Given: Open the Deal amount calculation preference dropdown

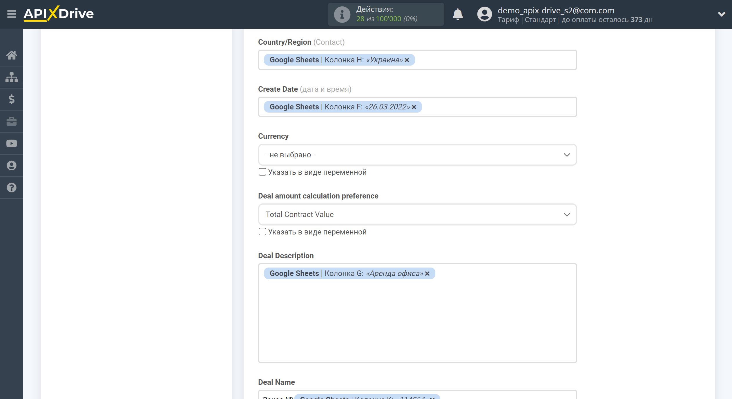Looking at the screenshot, I should tap(417, 214).
